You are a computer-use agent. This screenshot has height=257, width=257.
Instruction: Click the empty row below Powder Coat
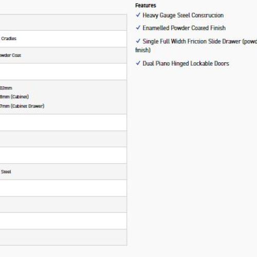click(x=63, y=71)
